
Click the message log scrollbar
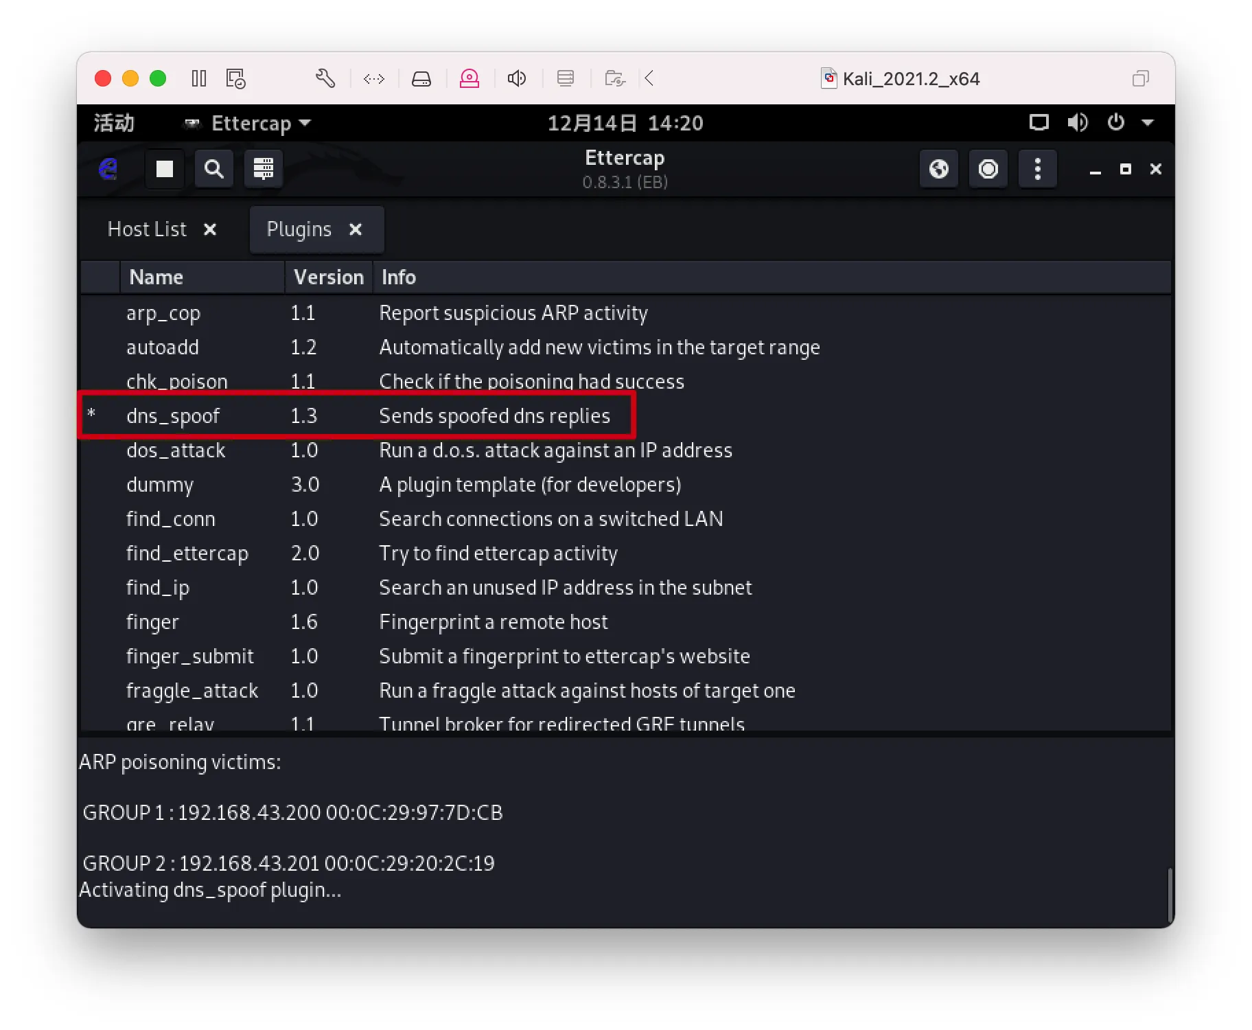(1170, 896)
